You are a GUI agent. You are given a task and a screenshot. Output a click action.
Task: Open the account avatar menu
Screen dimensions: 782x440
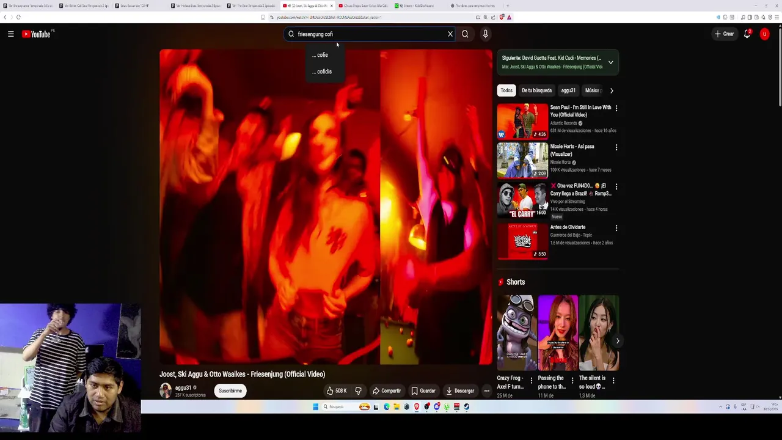[x=764, y=34]
